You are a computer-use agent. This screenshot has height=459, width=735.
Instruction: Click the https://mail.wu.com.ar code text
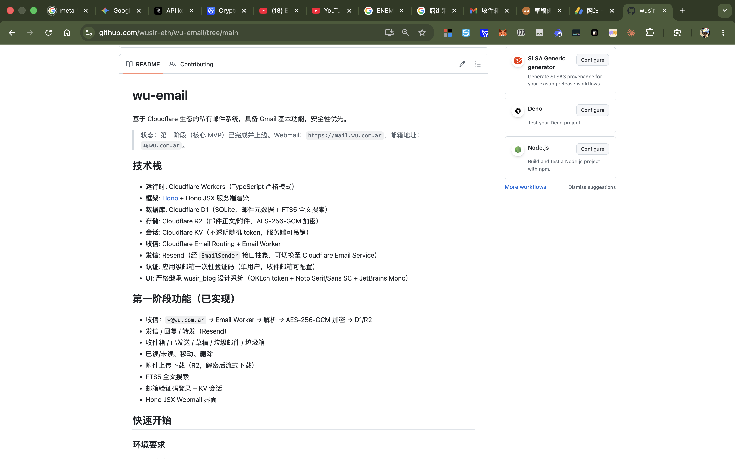[x=345, y=135]
